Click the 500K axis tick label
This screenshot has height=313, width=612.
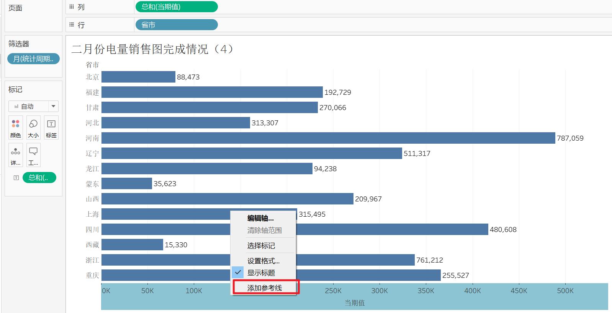565,290
